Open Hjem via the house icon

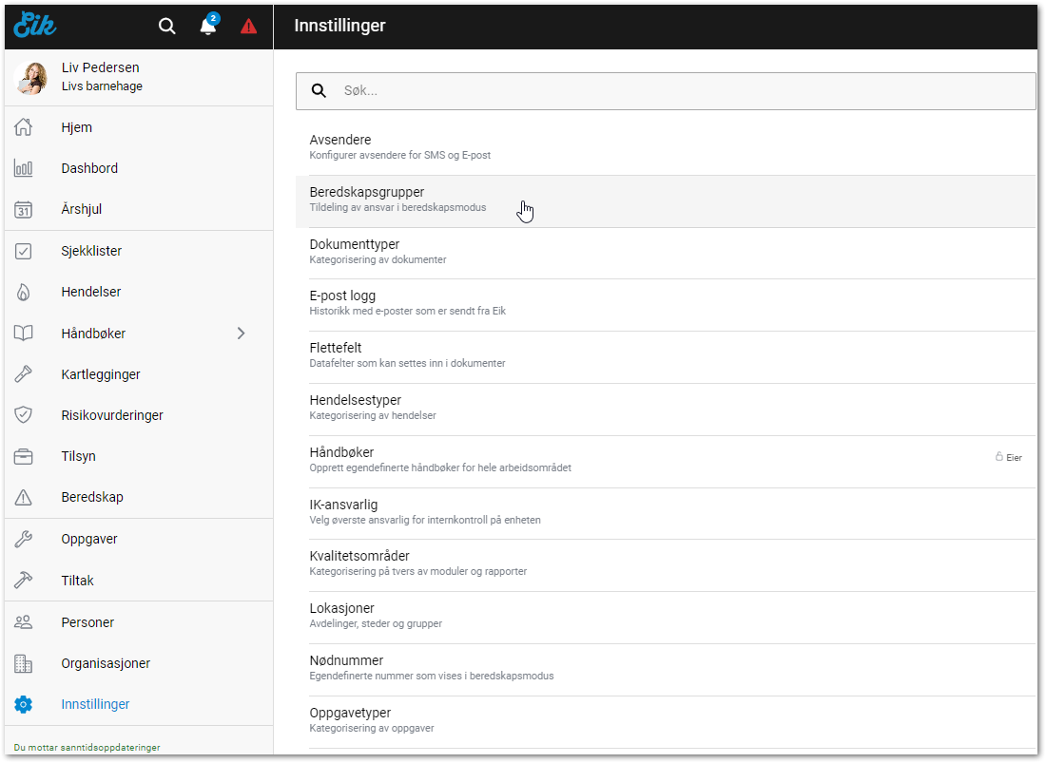pyautogui.click(x=24, y=127)
